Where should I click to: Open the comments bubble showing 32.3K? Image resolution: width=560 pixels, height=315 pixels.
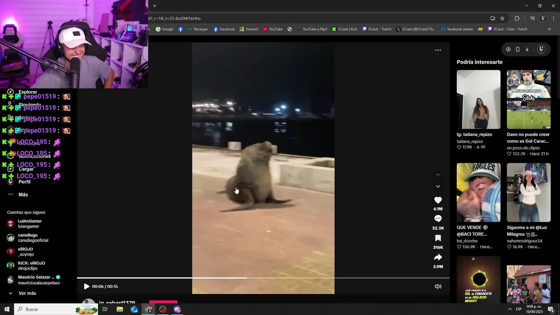point(438,219)
